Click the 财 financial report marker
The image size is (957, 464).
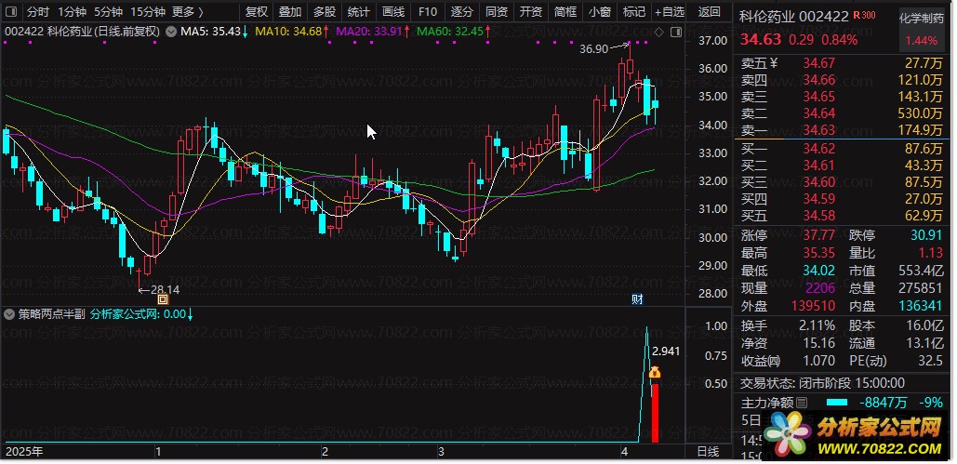[x=636, y=298]
